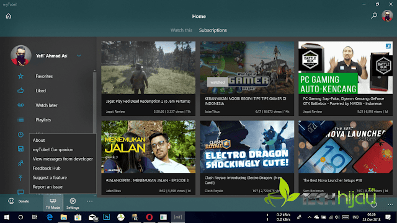The height and width of the screenshot is (223, 397).
Task: Open the Windows notification center
Action: (x=388, y=217)
